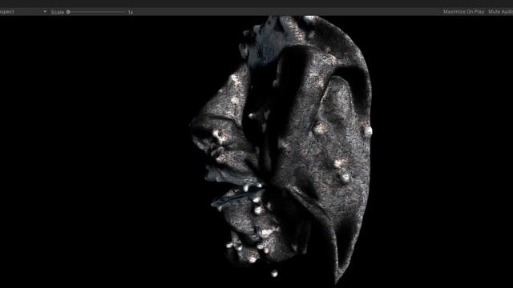Adjust the Scale slider
The height and width of the screenshot is (288, 513).
coord(96,12)
